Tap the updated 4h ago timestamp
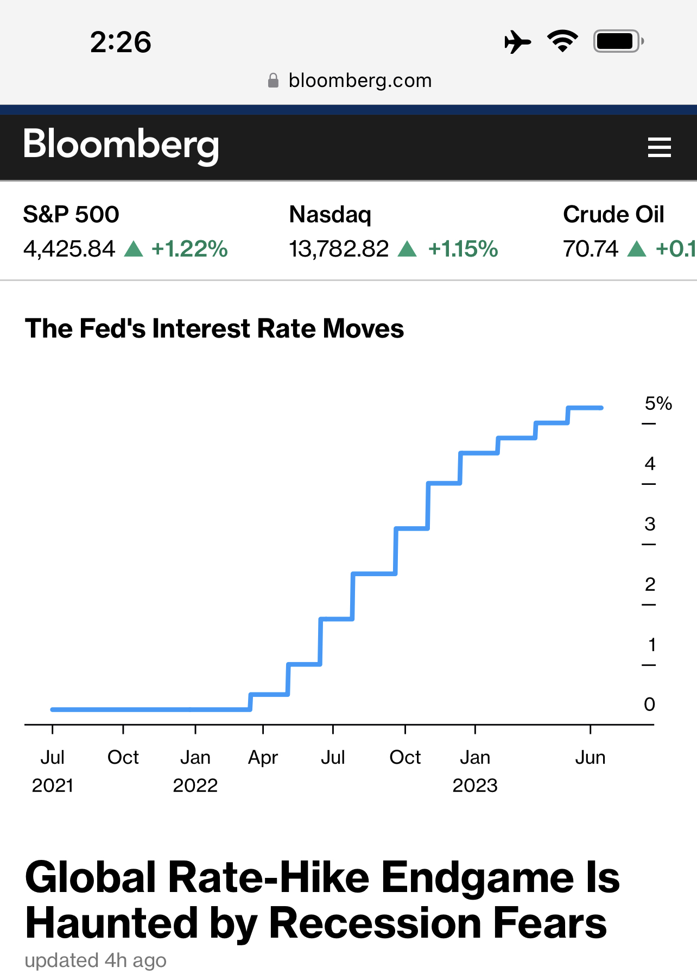697x979 pixels. (x=96, y=961)
